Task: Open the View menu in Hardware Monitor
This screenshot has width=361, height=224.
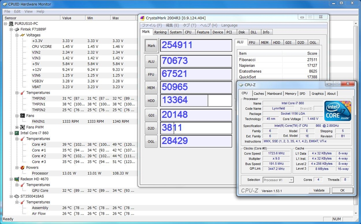Action: (x=29, y=11)
